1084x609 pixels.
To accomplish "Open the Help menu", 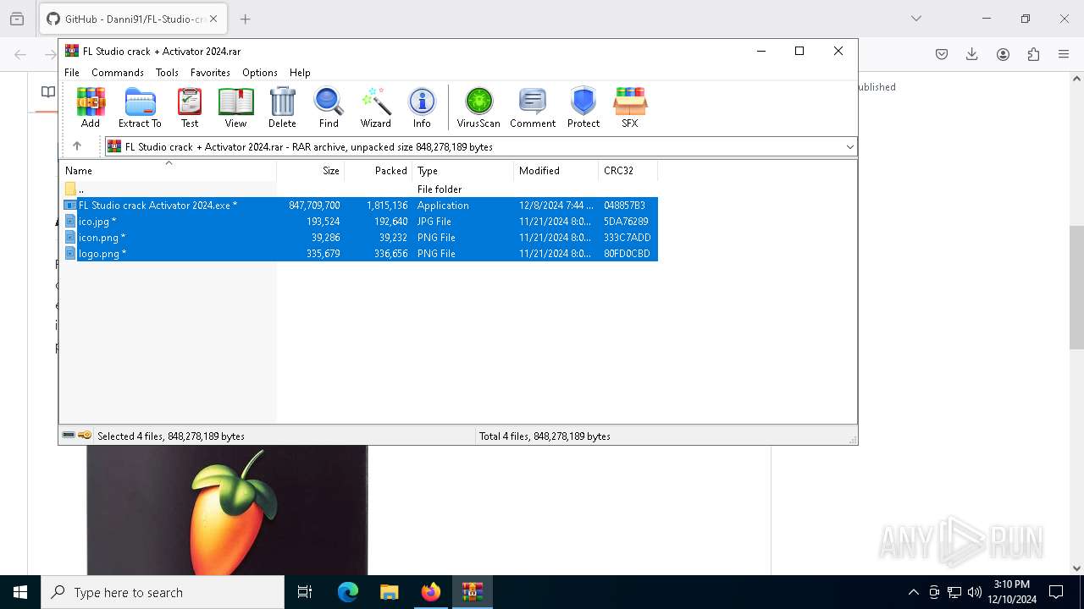I will tap(300, 73).
